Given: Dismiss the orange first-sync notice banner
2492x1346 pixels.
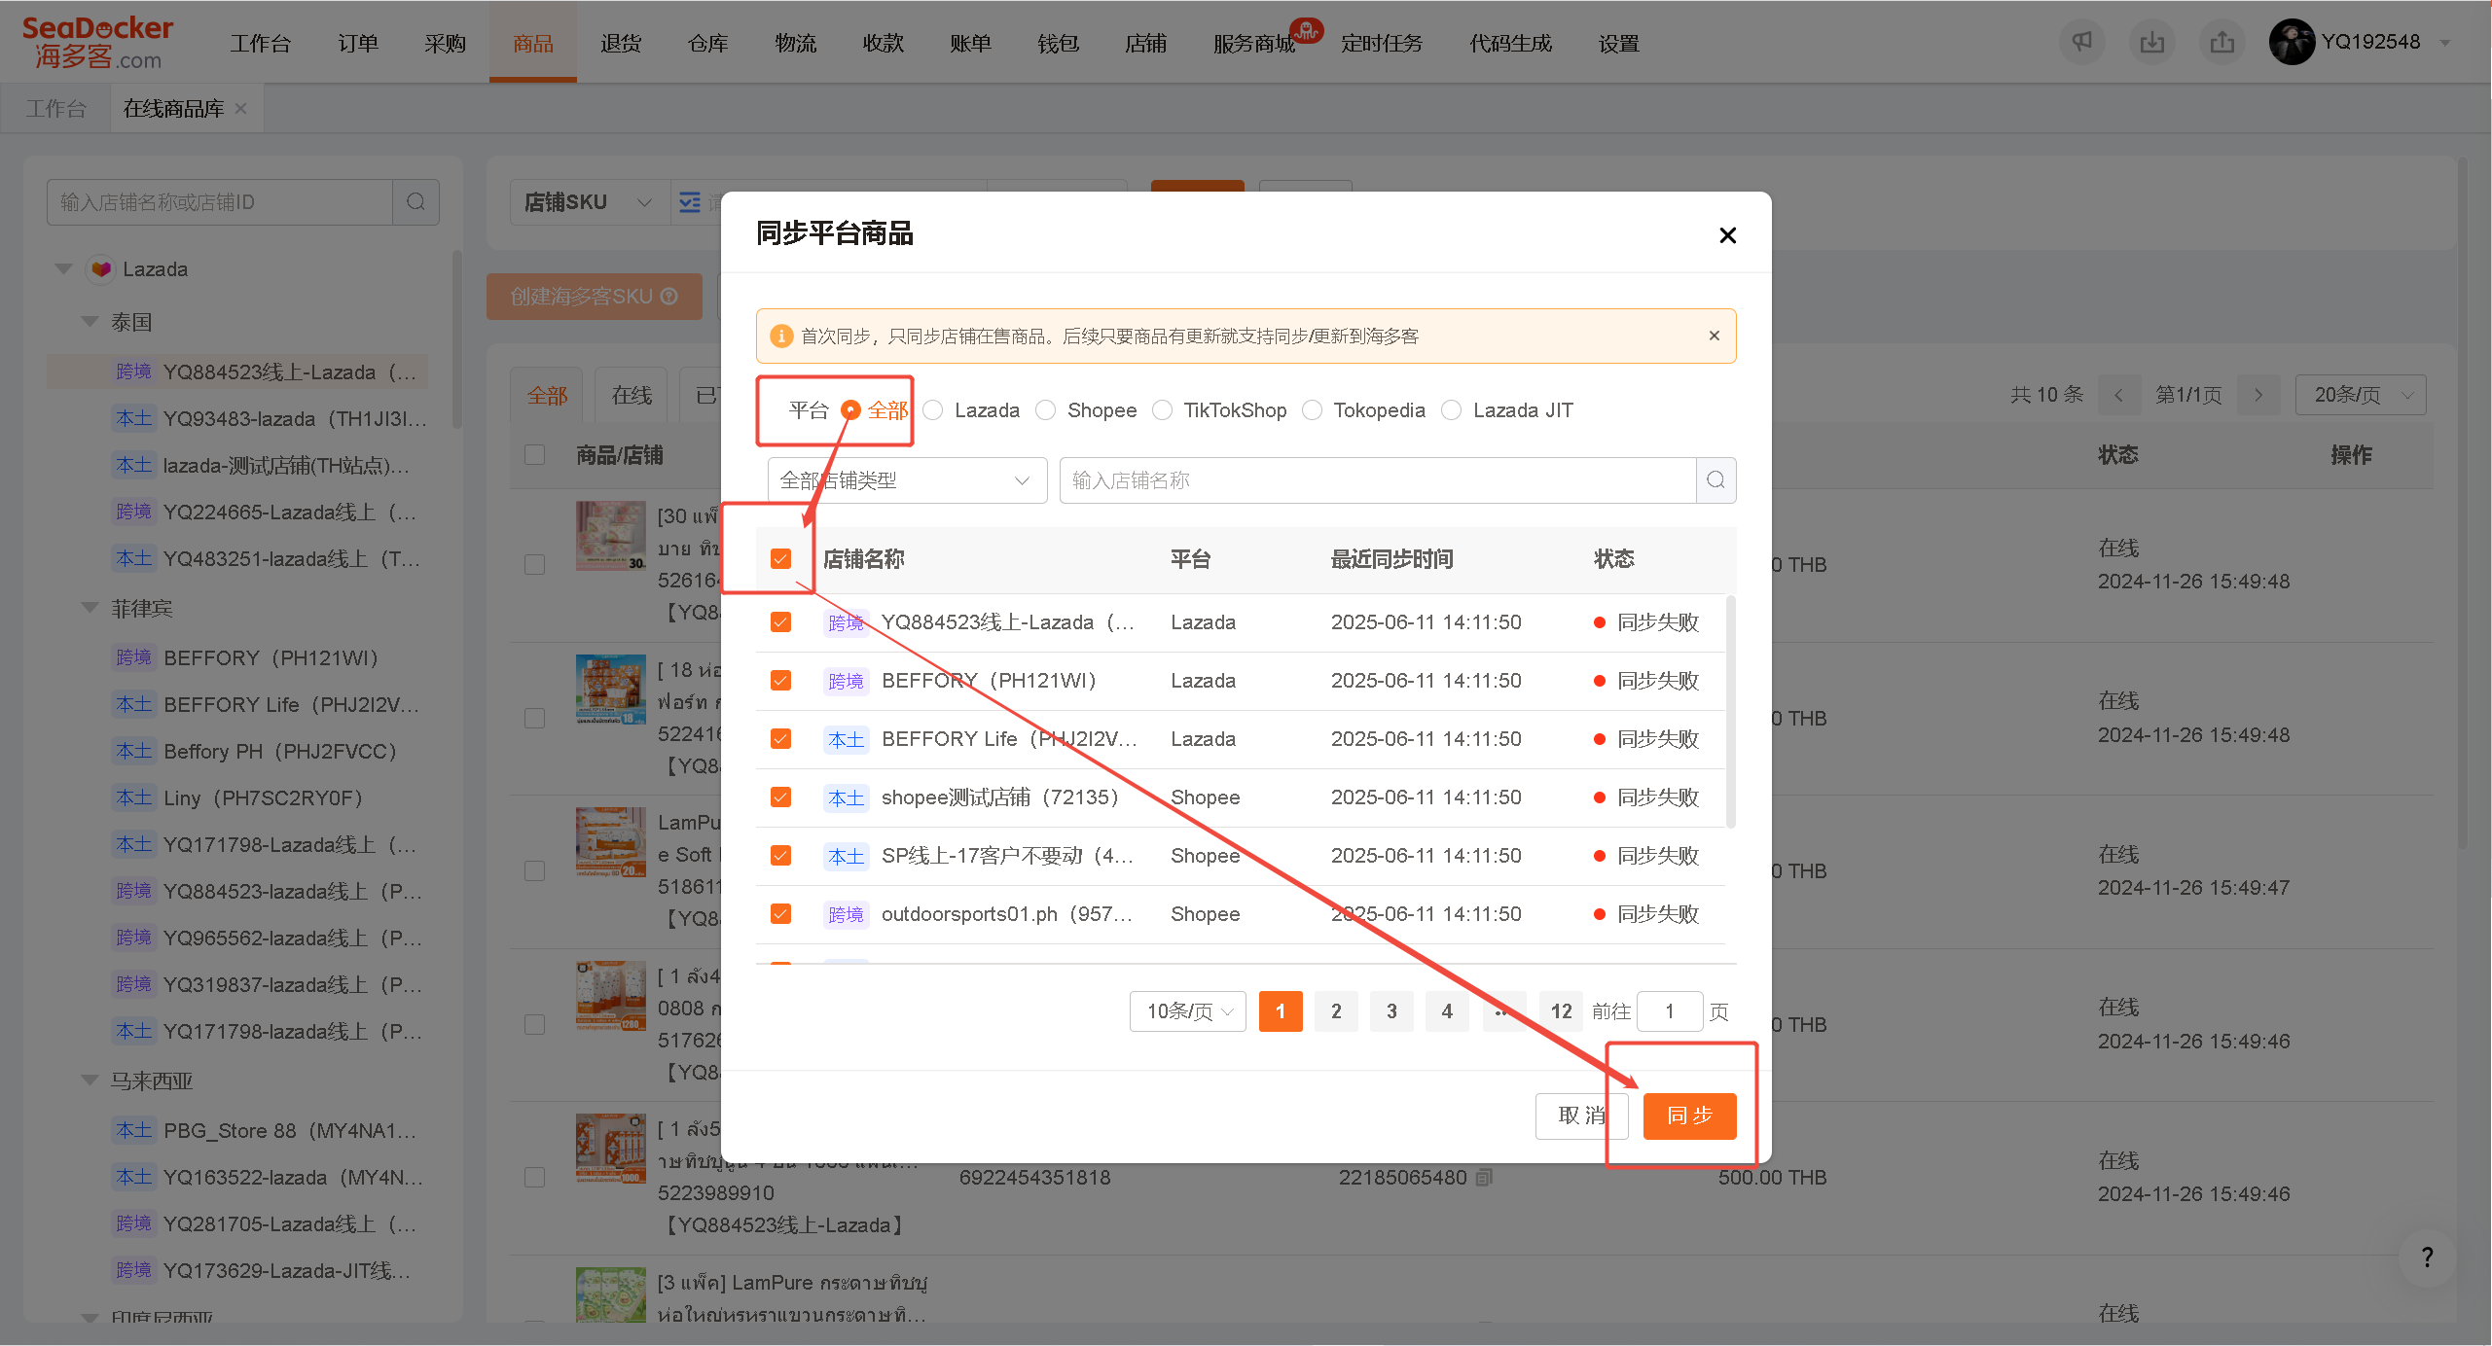Looking at the screenshot, I should coord(1715,336).
